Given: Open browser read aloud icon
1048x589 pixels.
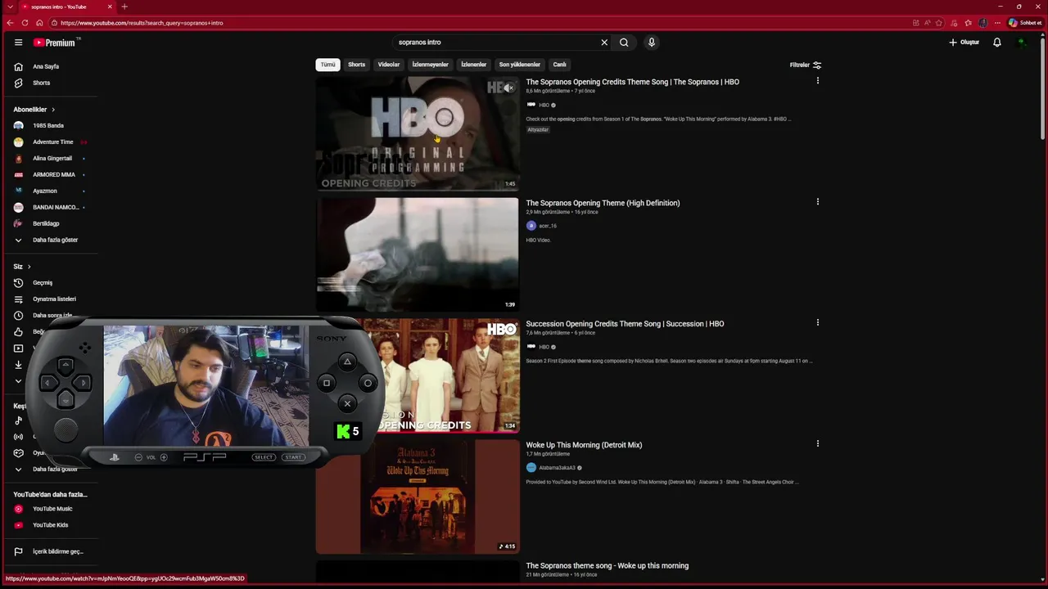Looking at the screenshot, I should 928,23.
